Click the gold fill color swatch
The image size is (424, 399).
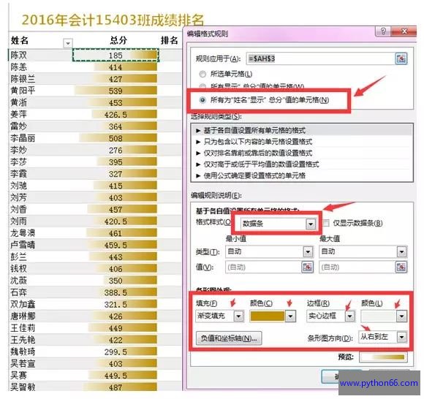[268, 316]
